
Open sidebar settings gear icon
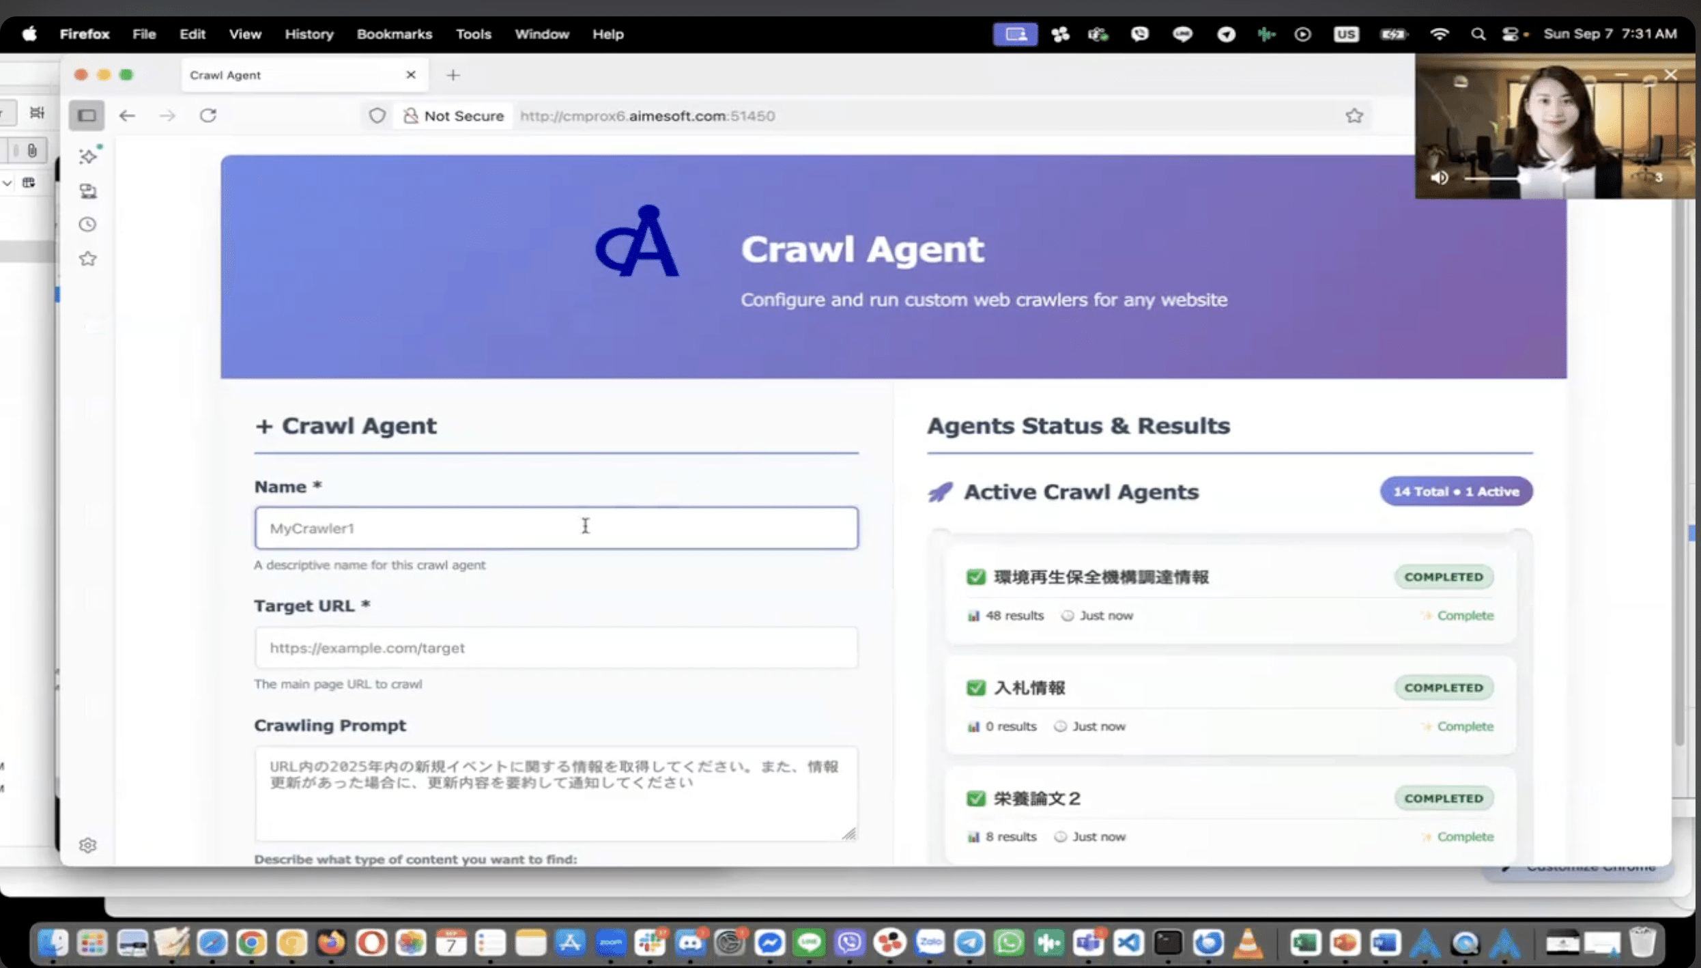87,845
